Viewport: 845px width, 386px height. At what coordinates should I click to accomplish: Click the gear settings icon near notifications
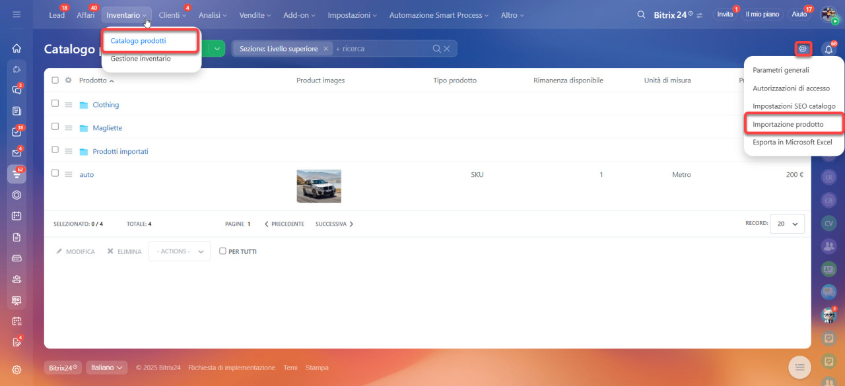pyautogui.click(x=803, y=48)
